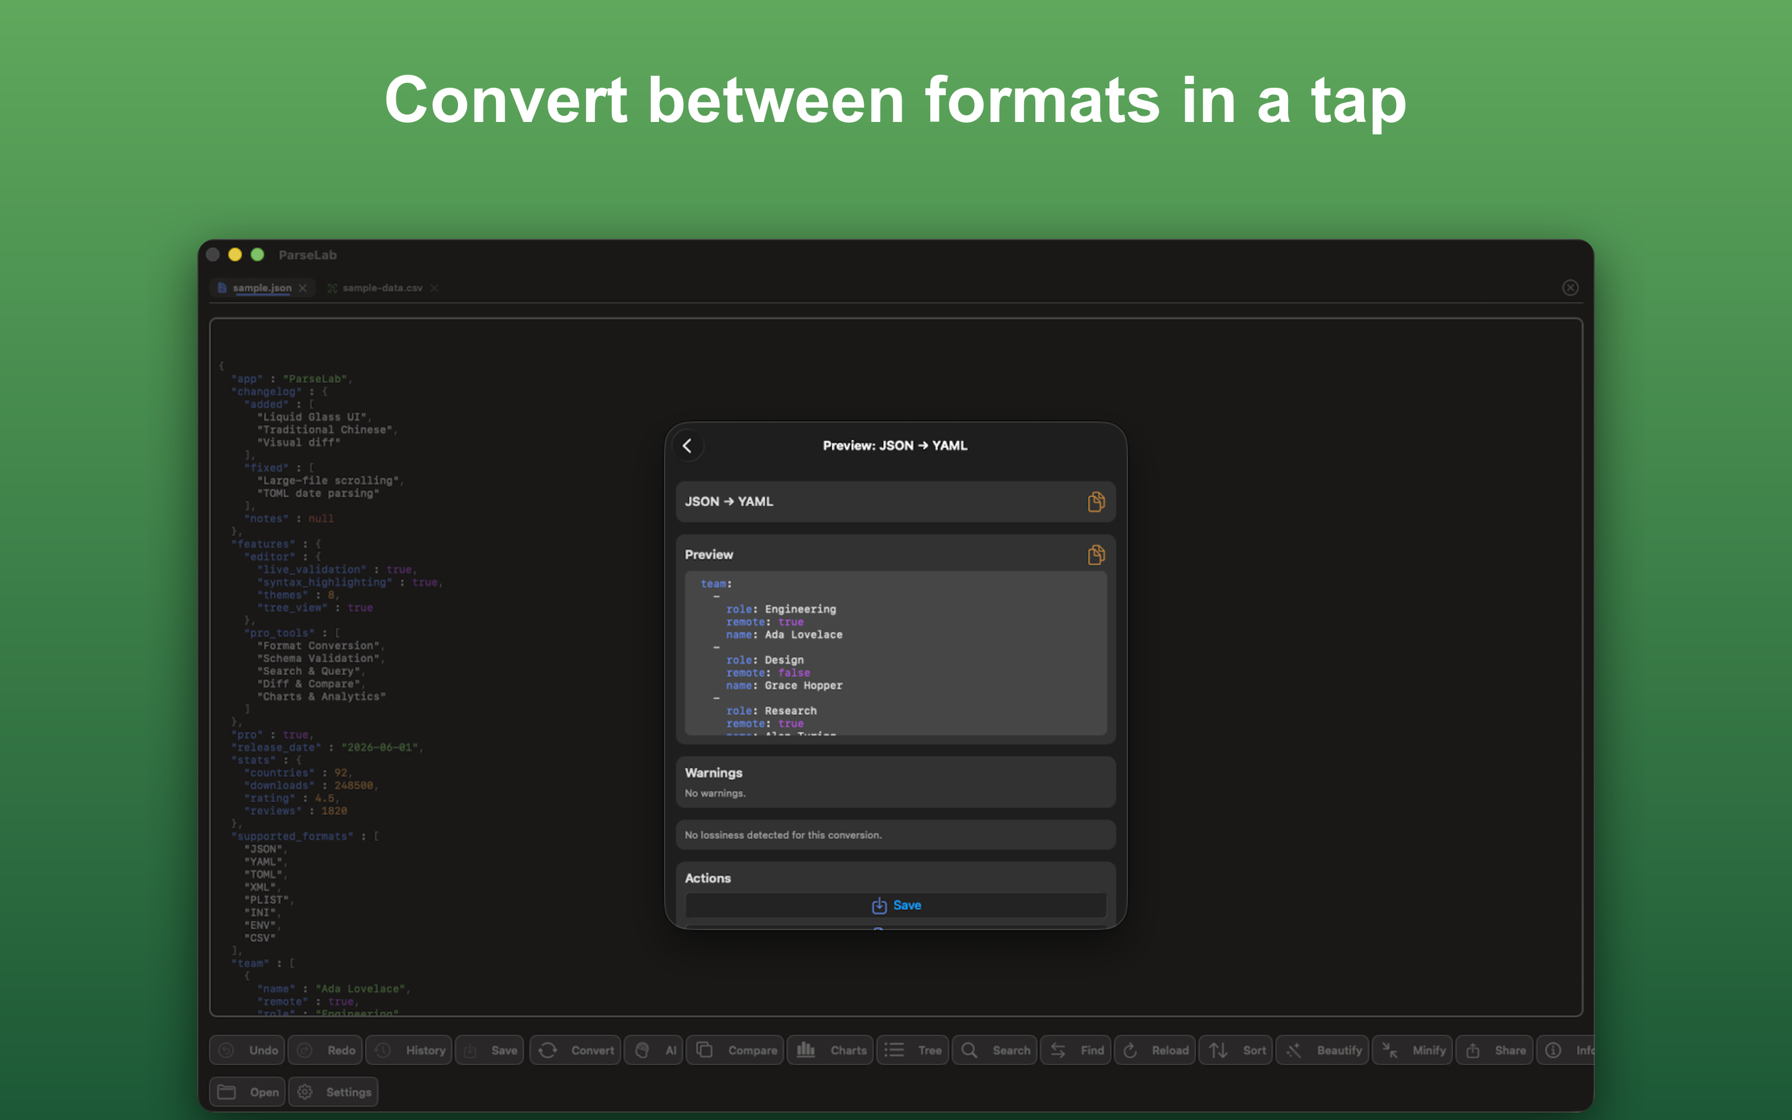Click 'role: Research' in preview
Viewport: 1792px width, 1120px height.
(771, 711)
